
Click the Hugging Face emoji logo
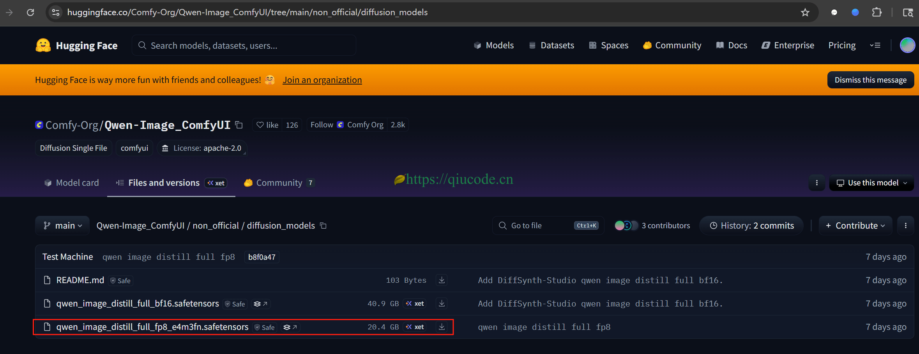tap(43, 45)
